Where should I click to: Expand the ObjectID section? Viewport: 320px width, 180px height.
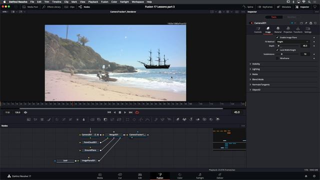(x=256, y=90)
